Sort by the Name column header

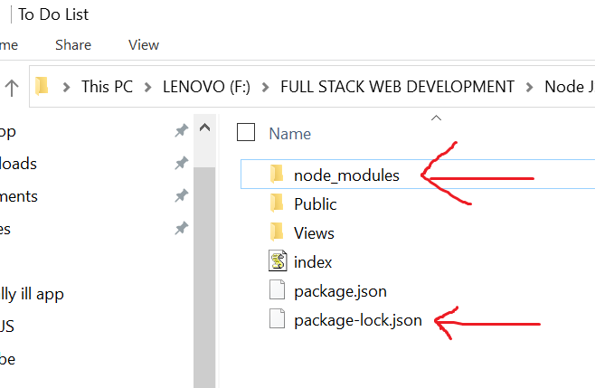click(x=290, y=134)
